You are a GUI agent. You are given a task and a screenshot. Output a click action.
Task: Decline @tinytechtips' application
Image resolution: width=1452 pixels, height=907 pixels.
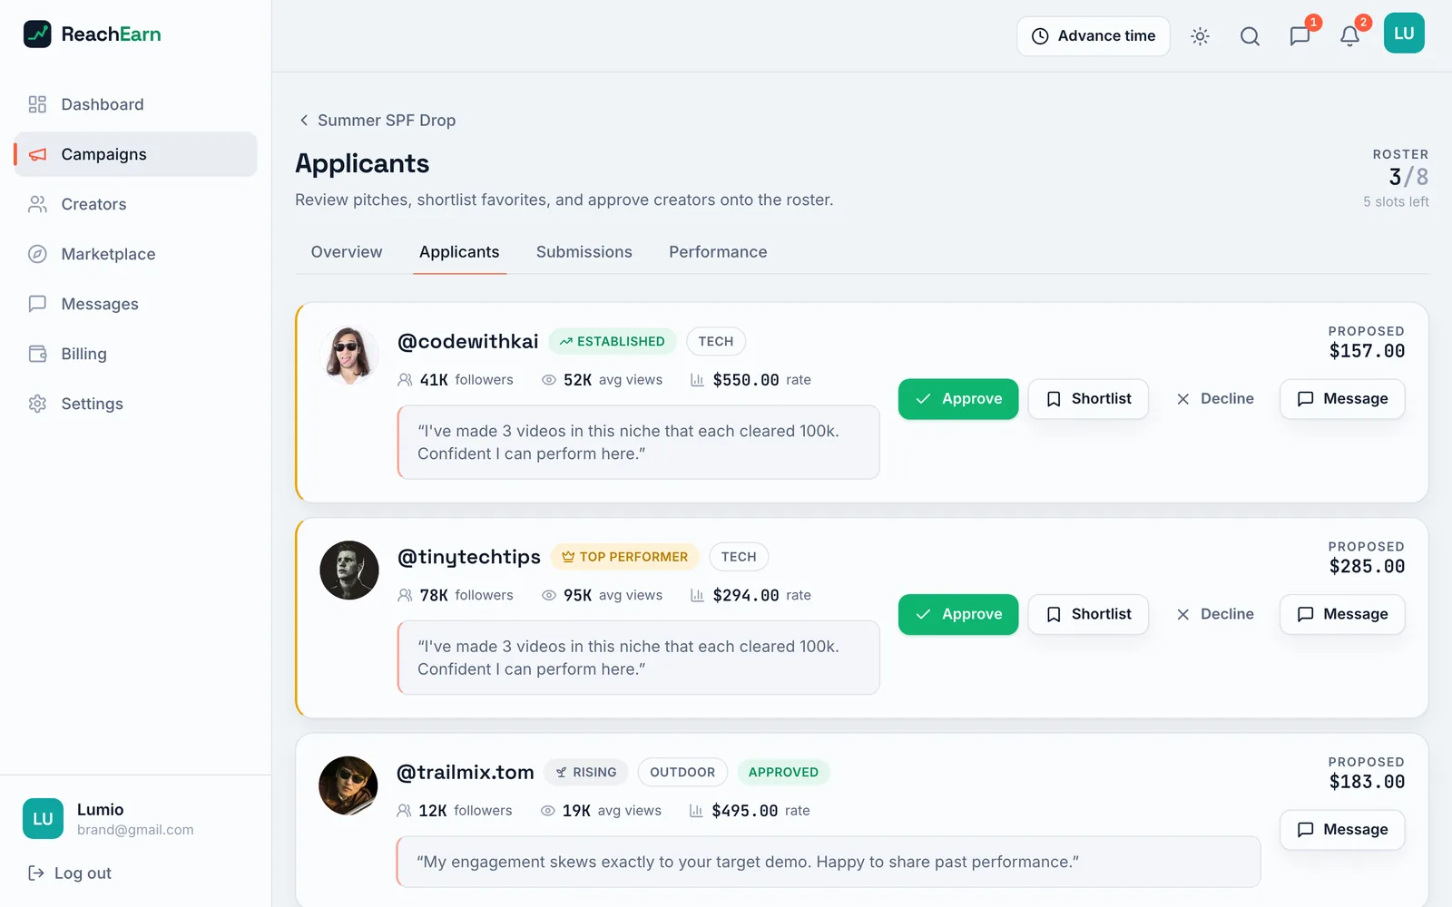point(1214,614)
